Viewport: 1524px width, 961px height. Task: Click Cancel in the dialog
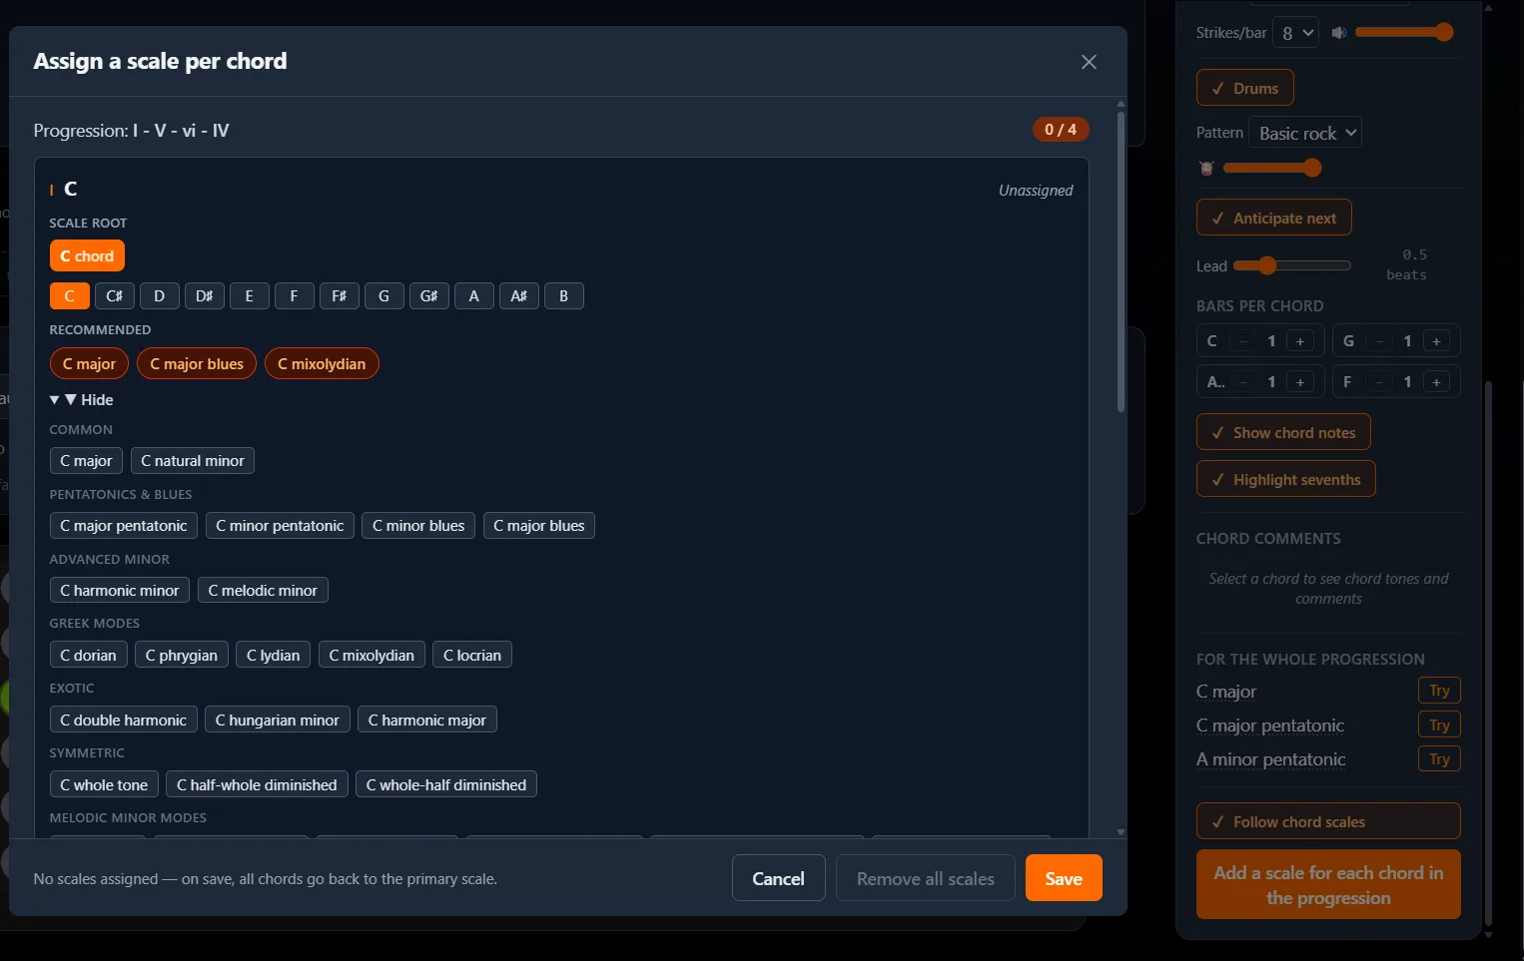[778, 878]
